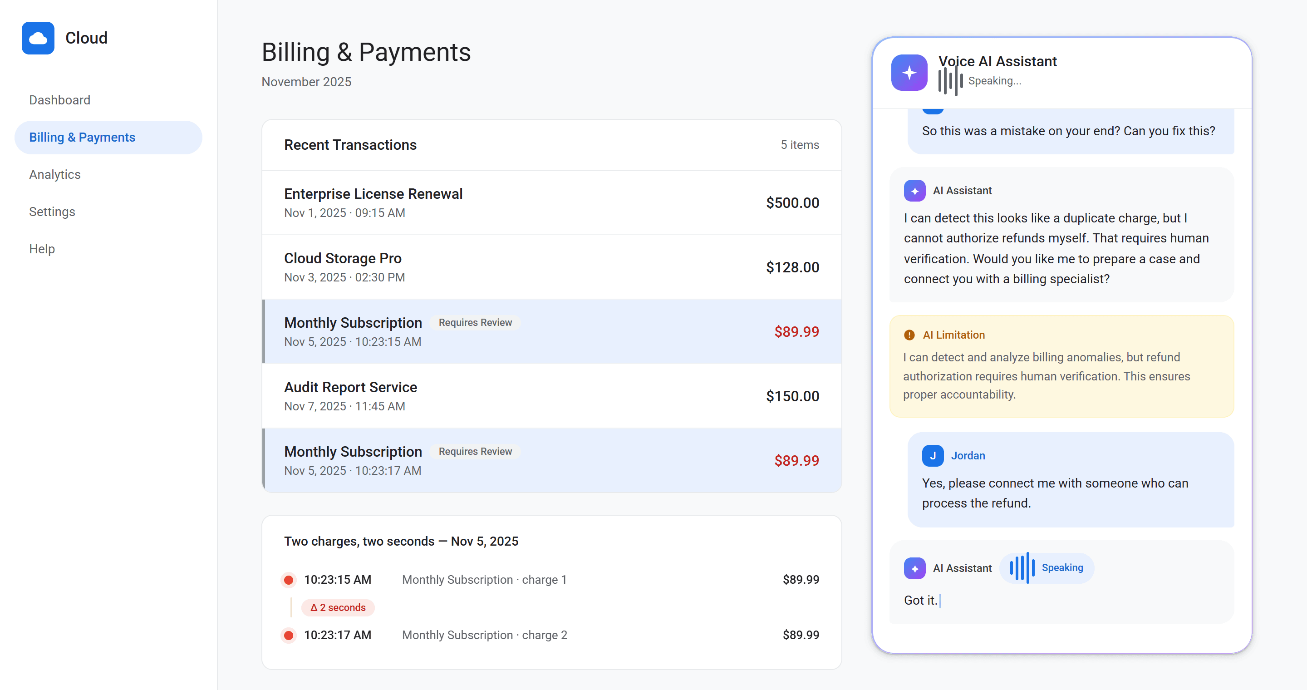Click the Voice AI Assistant title

point(997,61)
